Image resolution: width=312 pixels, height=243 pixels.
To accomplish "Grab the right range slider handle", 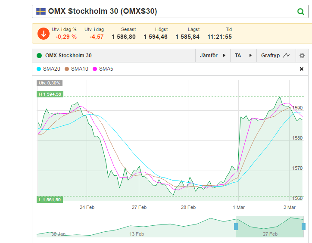I will click(303, 227).
